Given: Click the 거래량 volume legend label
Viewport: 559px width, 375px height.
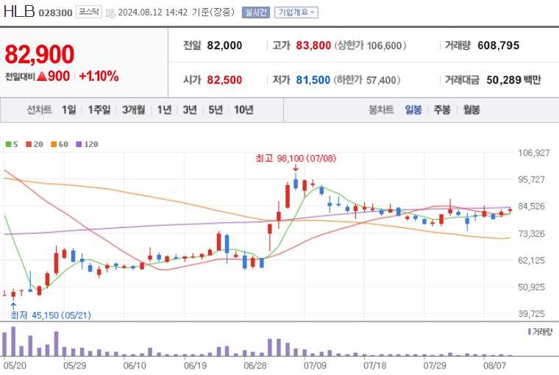Looking at the screenshot, I should (x=541, y=332).
